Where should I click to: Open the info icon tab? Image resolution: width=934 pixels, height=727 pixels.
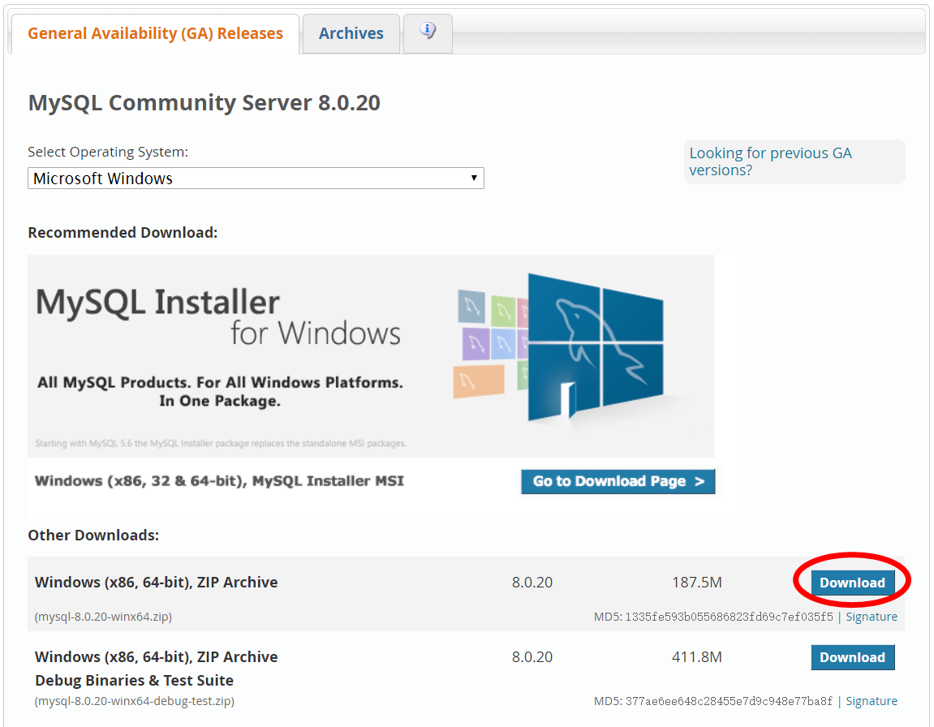click(x=428, y=32)
